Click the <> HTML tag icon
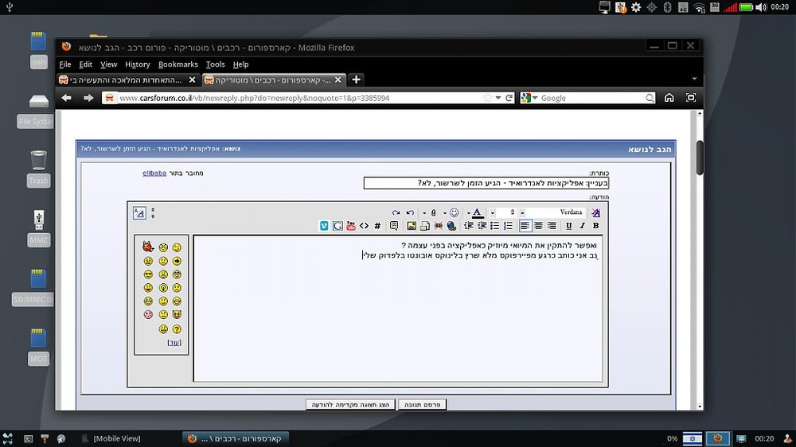 (x=364, y=226)
